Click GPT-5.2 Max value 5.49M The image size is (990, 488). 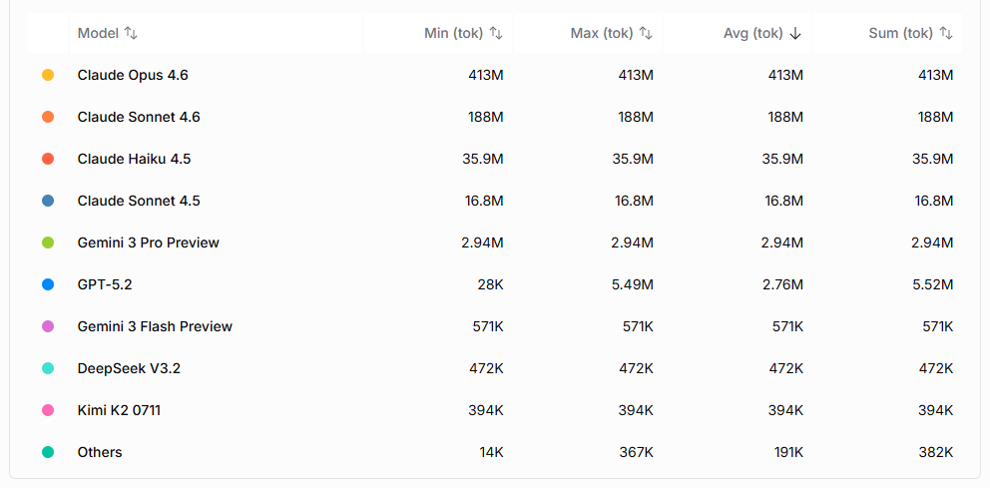click(632, 284)
